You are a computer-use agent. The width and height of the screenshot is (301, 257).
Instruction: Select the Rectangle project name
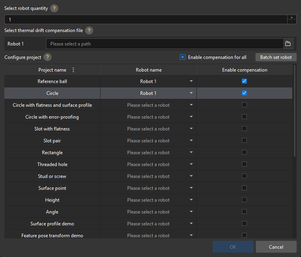[52, 153]
